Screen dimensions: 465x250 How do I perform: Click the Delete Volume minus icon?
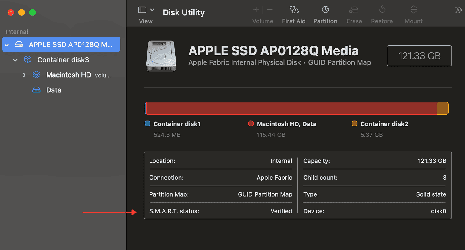[x=269, y=9]
